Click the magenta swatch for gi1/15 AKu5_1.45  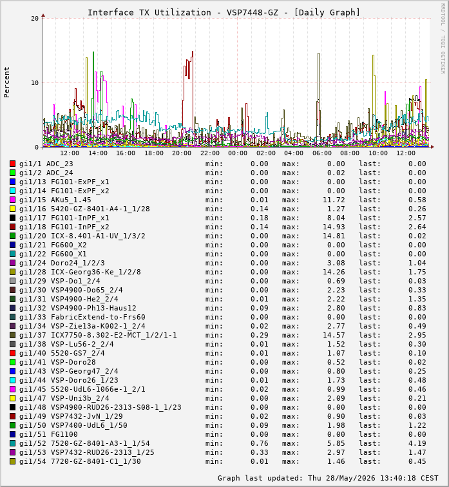(x=12, y=200)
